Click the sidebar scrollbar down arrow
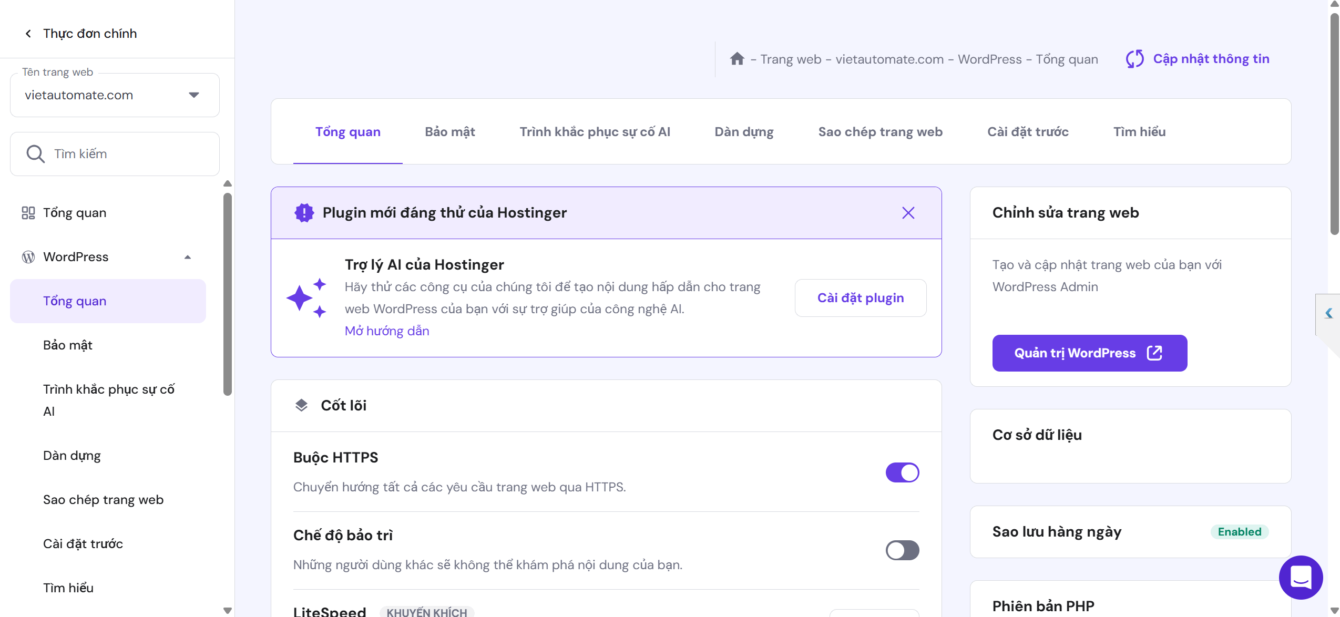 click(x=227, y=610)
